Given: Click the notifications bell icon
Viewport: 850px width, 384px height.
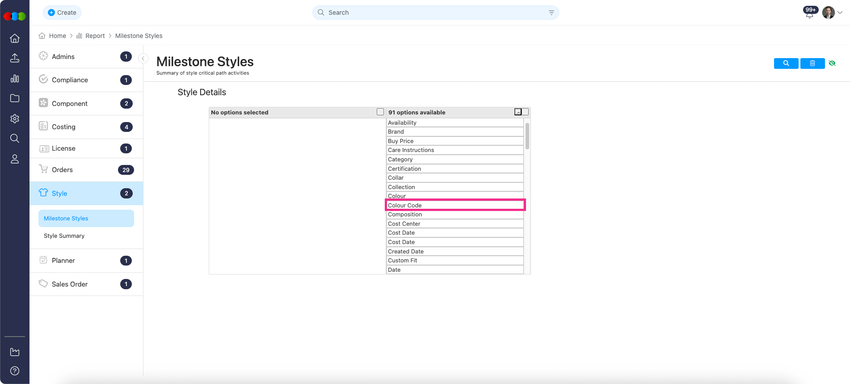Looking at the screenshot, I should [809, 13].
